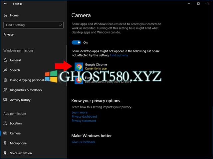
Task: Select the Microphone icon
Action: pos(5,143)
